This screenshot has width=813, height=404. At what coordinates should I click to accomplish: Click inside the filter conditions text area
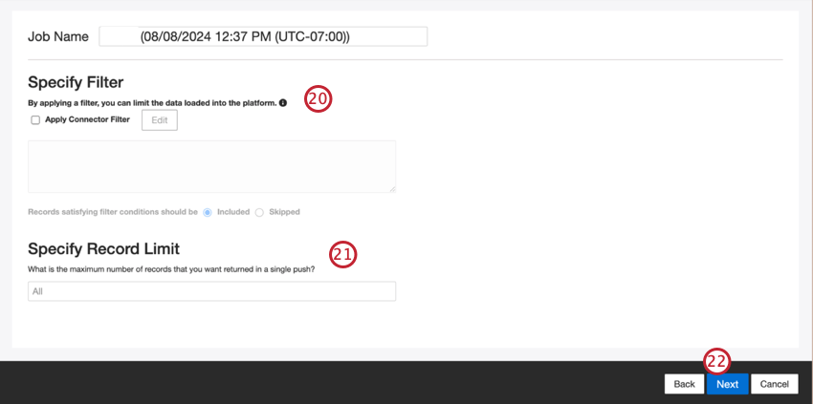pos(212,166)
